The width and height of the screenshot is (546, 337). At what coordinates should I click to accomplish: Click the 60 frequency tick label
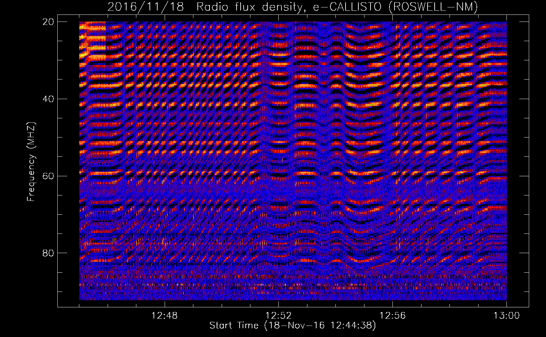[49, 176]
